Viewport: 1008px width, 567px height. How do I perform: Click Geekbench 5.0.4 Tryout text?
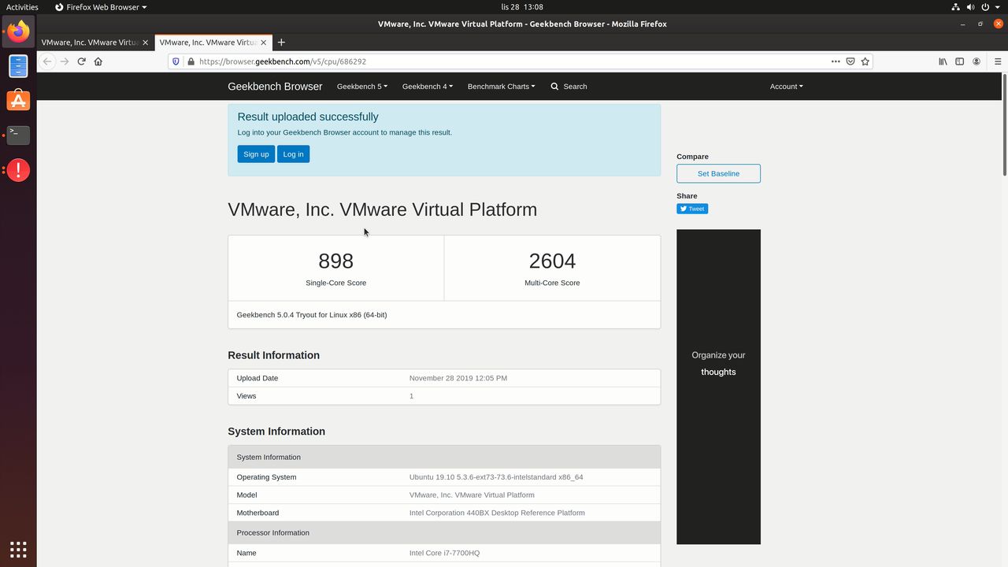coord(312,315)
